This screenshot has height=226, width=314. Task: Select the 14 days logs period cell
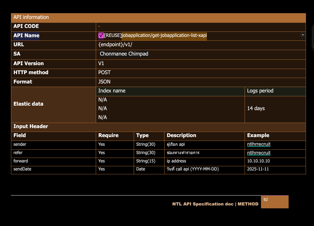(x=256, y=109)
